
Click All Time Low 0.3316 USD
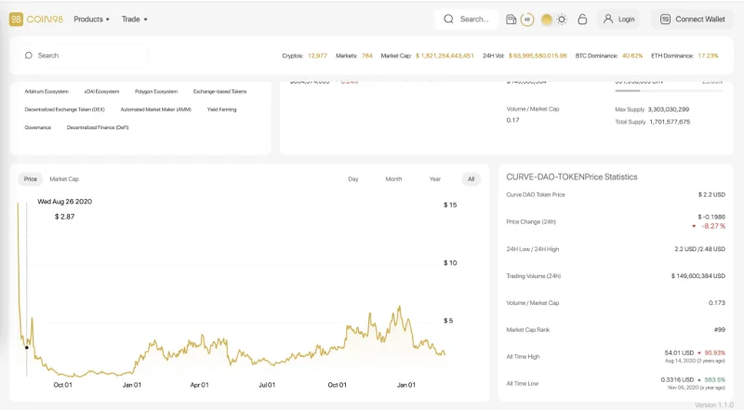pos(677,379)
